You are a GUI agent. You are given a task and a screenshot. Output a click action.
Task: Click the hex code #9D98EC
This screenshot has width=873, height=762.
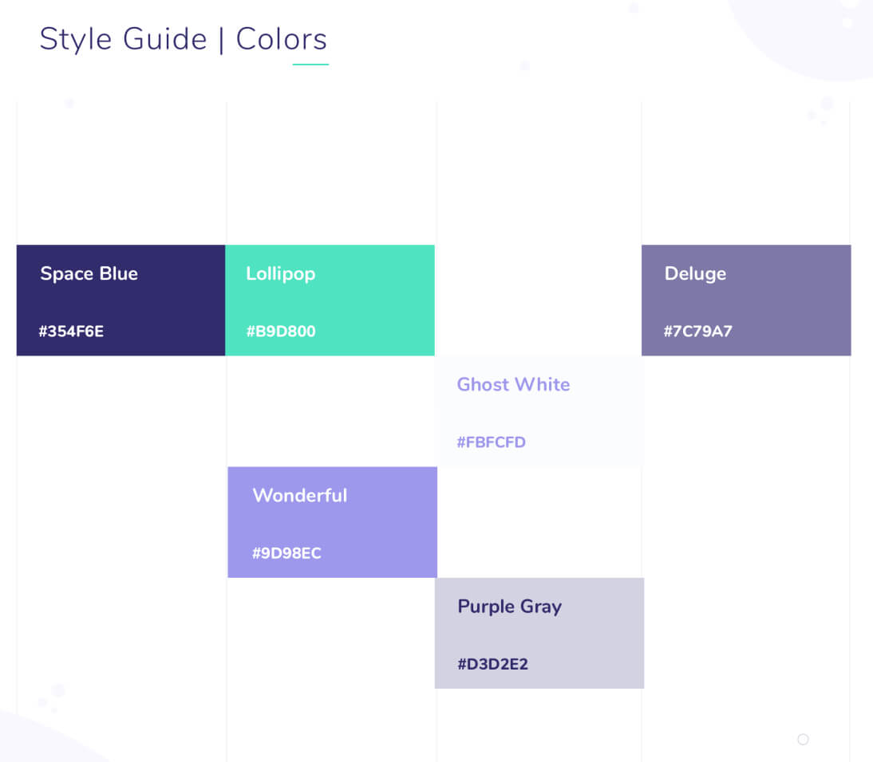286,552
